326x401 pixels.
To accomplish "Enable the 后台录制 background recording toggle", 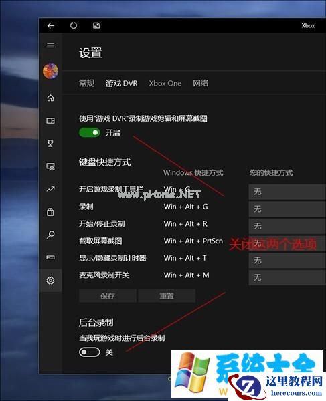I will point(90,352).
